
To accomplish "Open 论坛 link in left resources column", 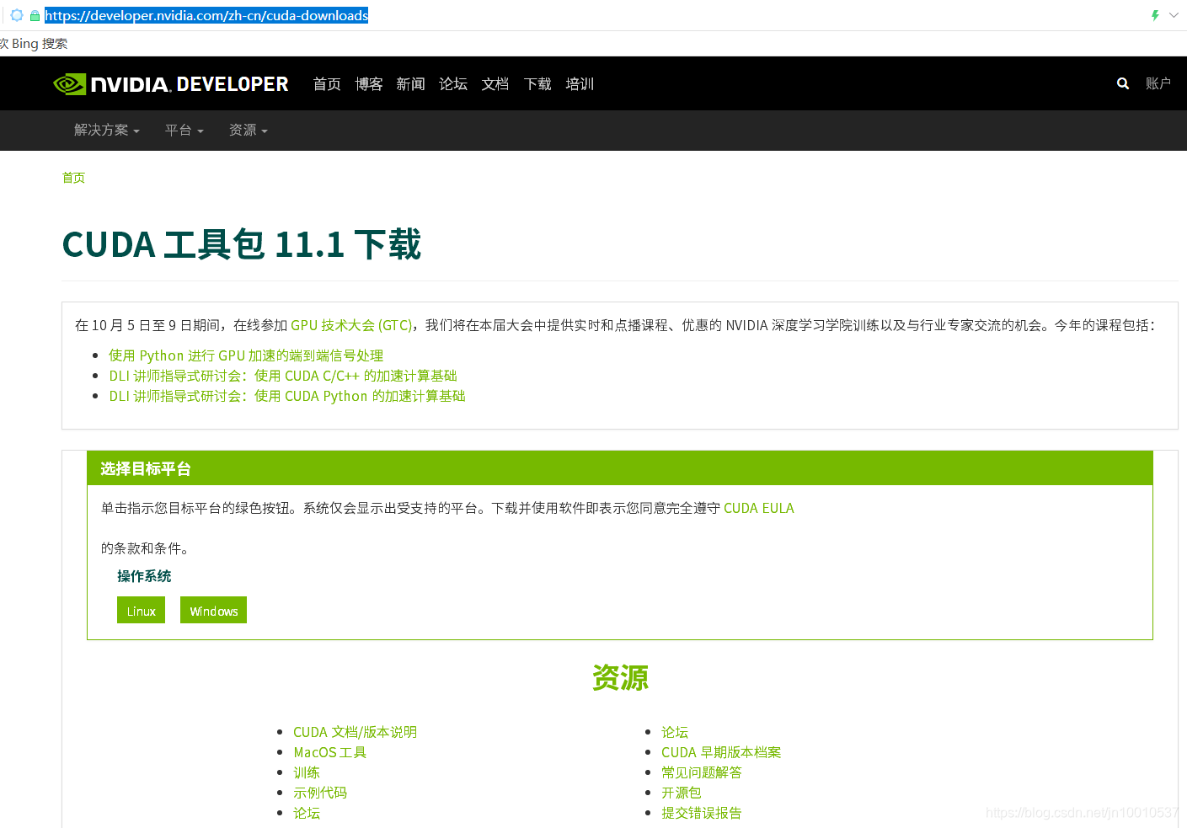I will (x=307, y=813).
